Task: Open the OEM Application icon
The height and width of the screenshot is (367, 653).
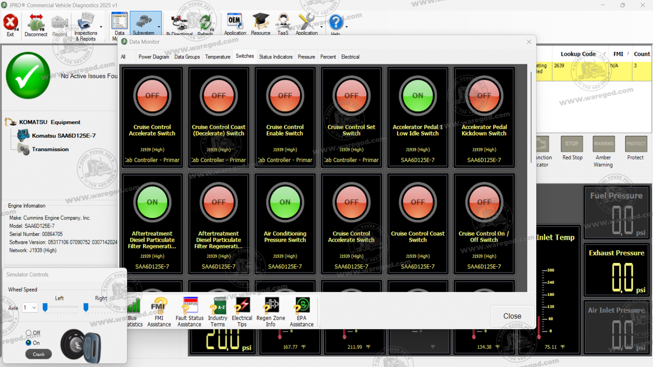Action: [x=235, y=24]
